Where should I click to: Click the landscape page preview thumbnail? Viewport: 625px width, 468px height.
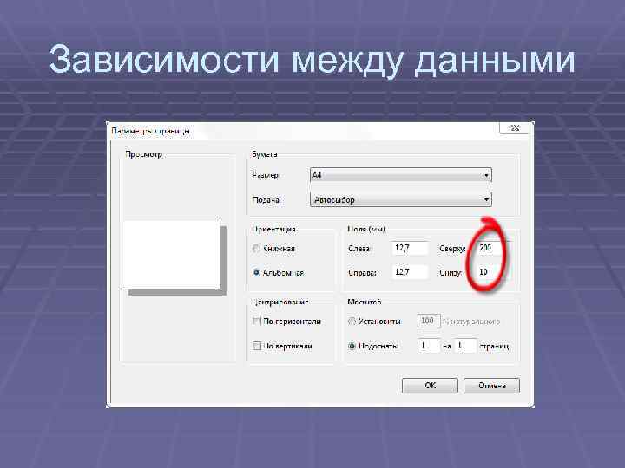(x=171, y=255)
